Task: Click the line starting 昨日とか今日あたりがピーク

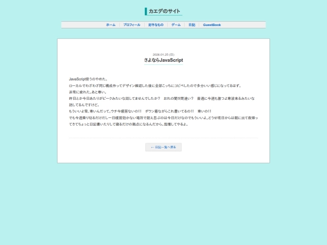Action: (162, 99)
